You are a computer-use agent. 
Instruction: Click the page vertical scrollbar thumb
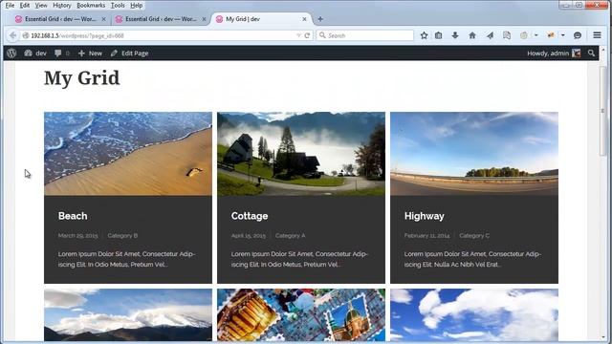coord(603,111)
